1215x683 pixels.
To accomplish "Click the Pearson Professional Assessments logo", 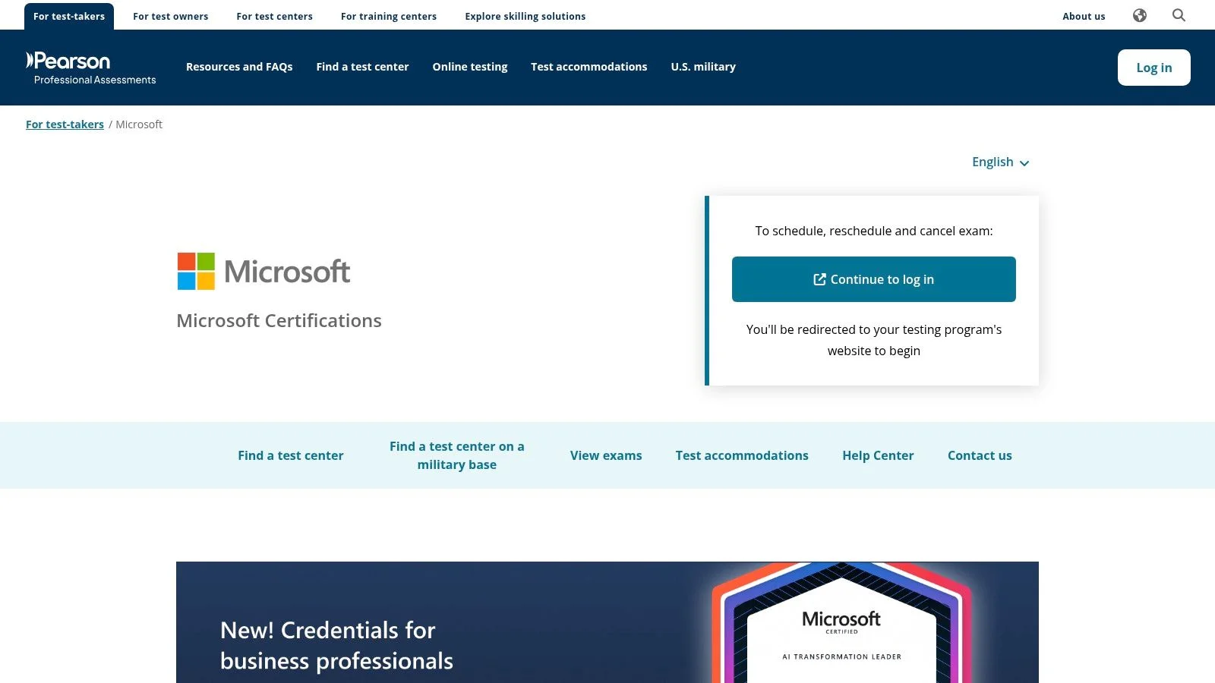I will [91, 68].
